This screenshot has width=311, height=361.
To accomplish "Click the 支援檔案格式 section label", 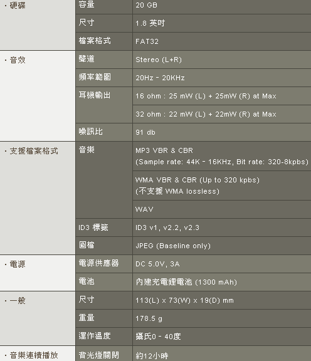I will pyautogui.click(x=34, y=151).
